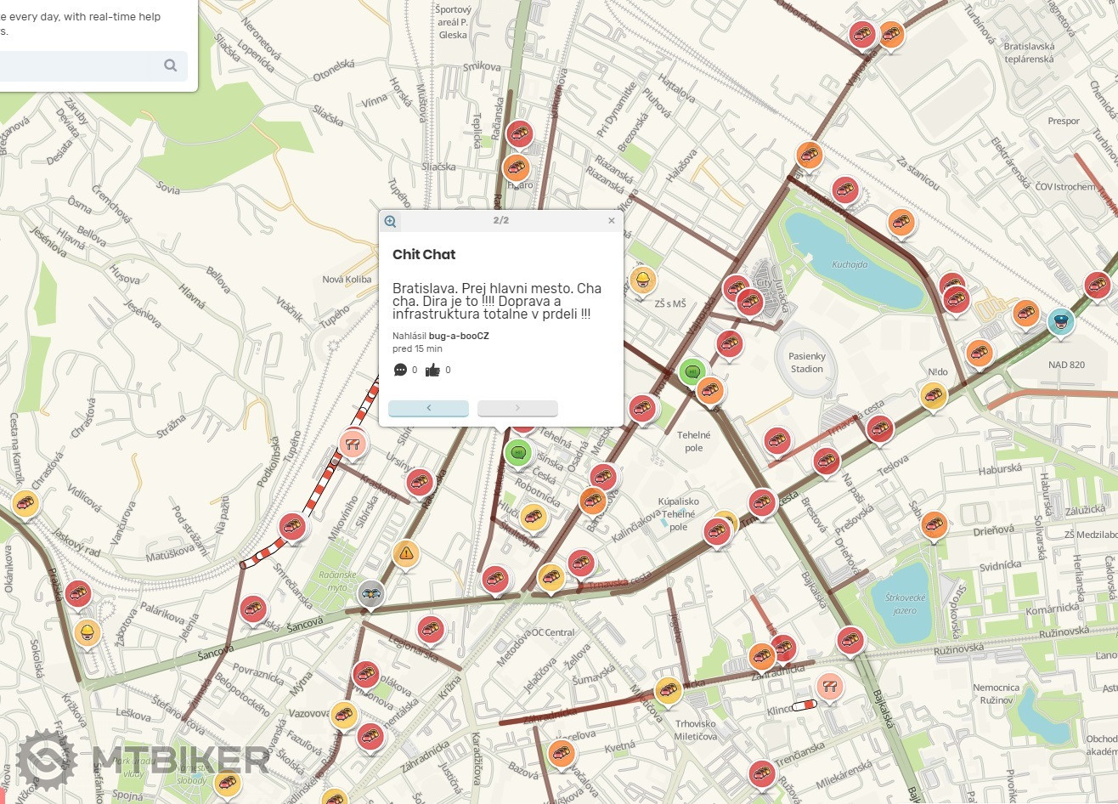Select the road closure marker near Mikovíniho
The height and width of the screenshot is (804, 1118).
point(353,443)
